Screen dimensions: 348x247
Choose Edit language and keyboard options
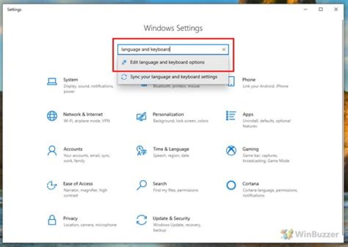click(x=173, y=62)
